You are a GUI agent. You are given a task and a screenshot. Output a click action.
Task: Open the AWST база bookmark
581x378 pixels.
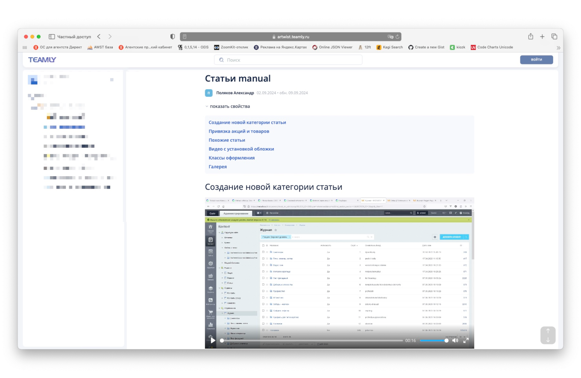100,47
